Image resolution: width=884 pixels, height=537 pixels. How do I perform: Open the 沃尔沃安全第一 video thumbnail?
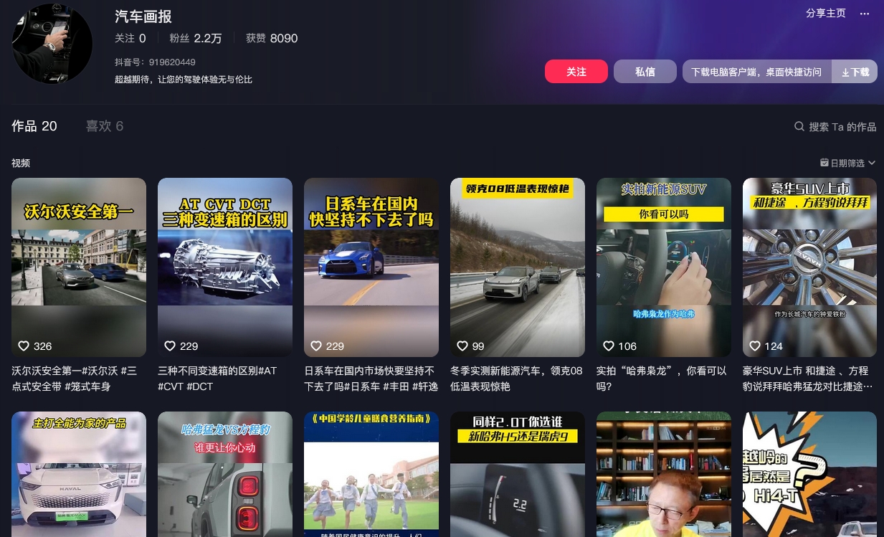[79, 267]
